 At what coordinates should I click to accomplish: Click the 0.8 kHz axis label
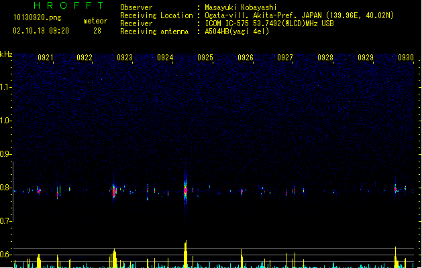pyautogui.click(x=5, y=188)
